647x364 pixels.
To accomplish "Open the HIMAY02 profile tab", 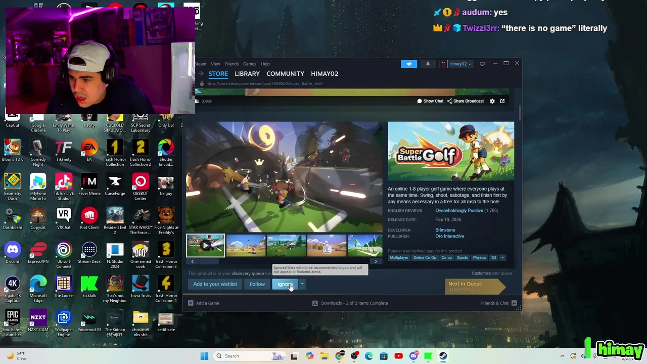I will coord(325,74).
